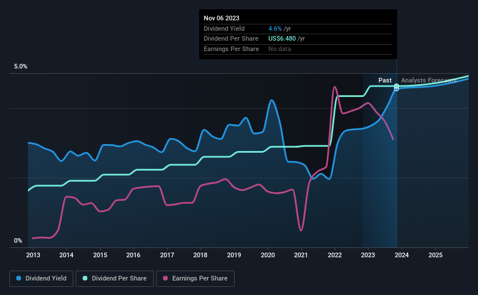478x295 pixels.
Task: Click the 0% y-axis label
Action: (x=18, y=240)
